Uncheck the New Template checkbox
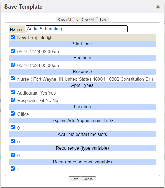Image resolution: width=165 pixels, height=188 pixels. click(13, 37)
